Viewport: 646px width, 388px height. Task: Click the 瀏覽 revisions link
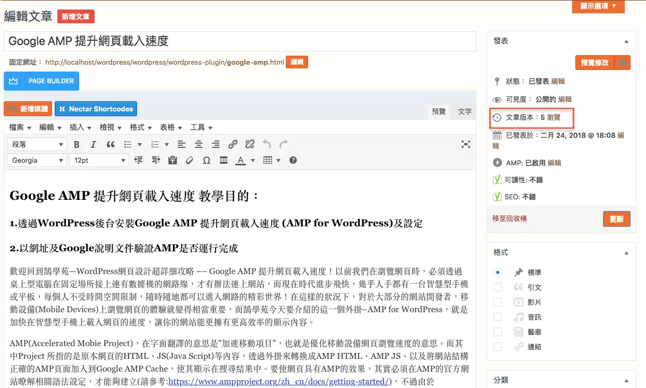553,117
